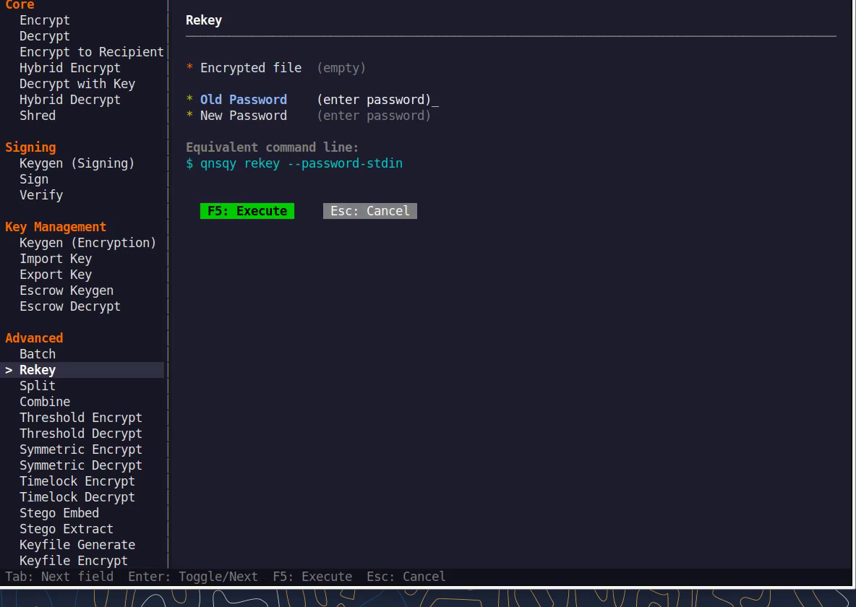This screenshot has width=856, height=607.
Task: Click 'Esc: Cancel' hint in status bar
Action: (406, 577)
